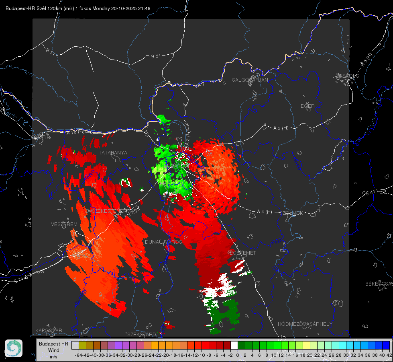393x362 pixels.
Task: Click the SZEKSZÁRD city label
Action: coord(142,334)
